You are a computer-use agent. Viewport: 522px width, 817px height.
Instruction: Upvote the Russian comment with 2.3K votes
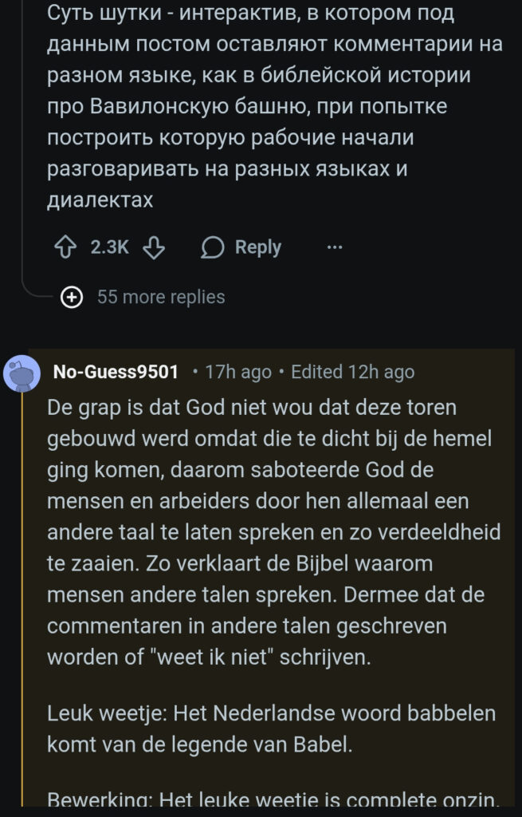(x=62, y=247)
